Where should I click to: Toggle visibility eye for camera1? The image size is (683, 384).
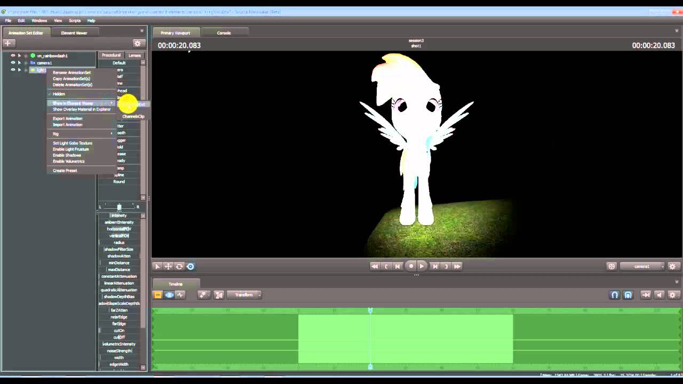13,62
